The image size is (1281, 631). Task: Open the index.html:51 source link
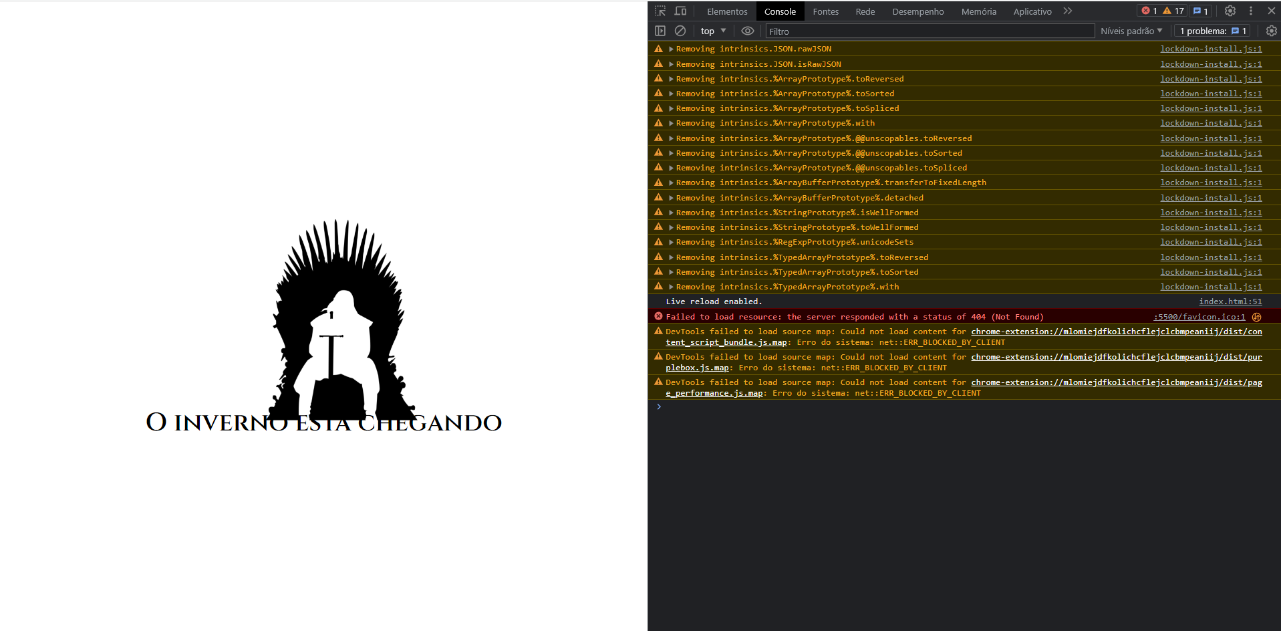coord(1230,301)
